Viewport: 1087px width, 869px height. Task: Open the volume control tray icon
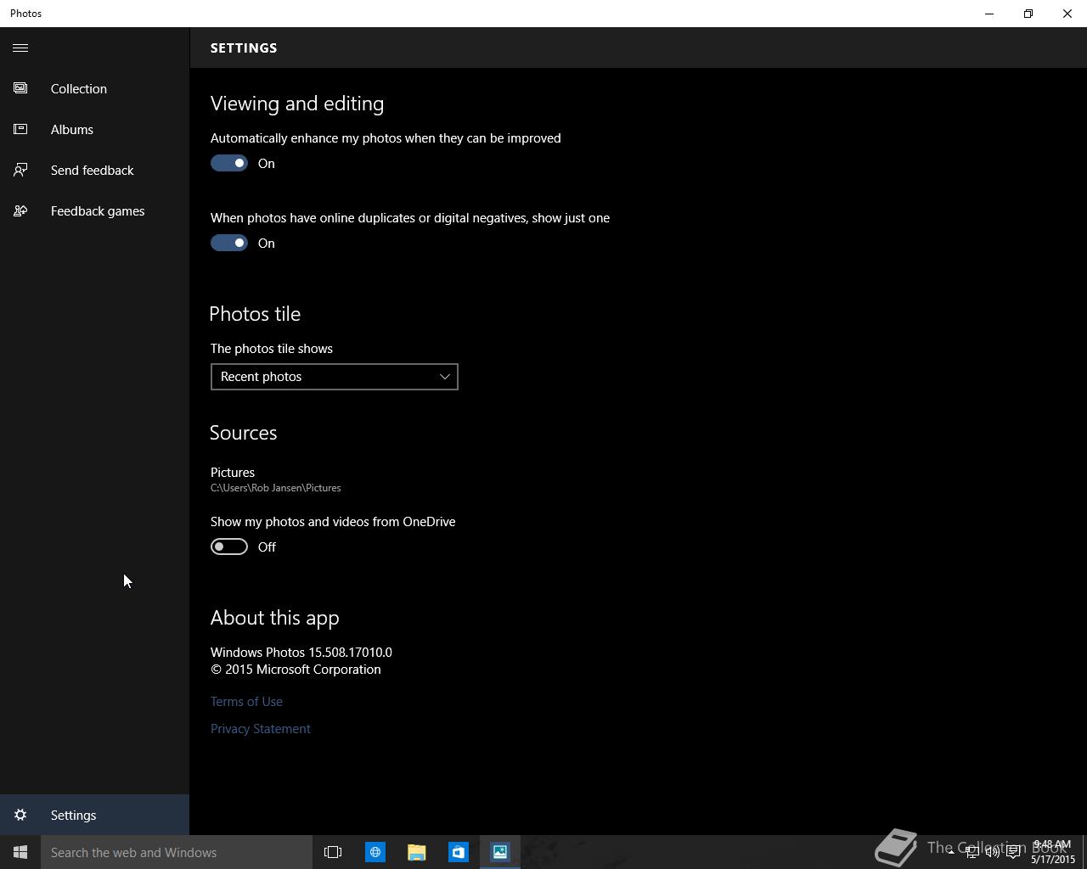(992, 852)
